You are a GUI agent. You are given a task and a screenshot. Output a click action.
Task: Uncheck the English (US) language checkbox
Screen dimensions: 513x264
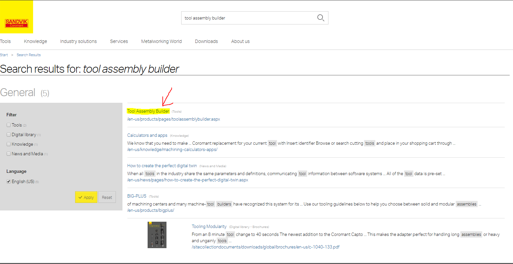pos(9,181)
